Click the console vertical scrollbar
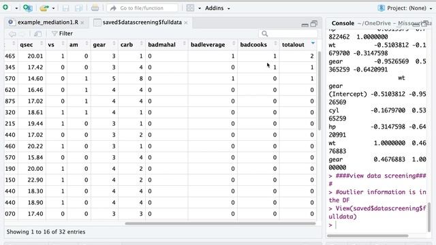This screenshot has width=436, height=245. (429, 217)
